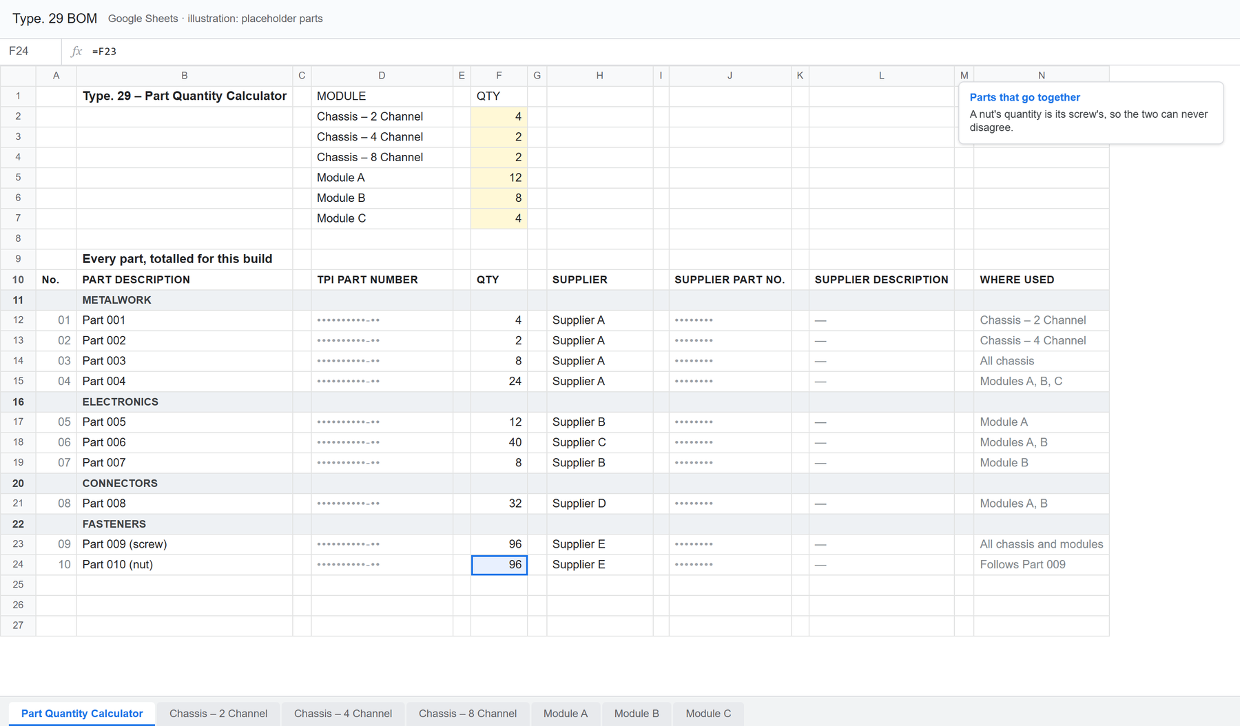Open the Chassis – 8 Channel sheet tab
The image size is (1240, 726).
click(x=468, y=714)
